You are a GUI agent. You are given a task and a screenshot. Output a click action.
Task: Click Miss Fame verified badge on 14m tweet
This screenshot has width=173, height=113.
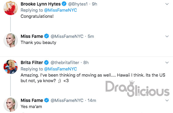click(x=46, y=100)
